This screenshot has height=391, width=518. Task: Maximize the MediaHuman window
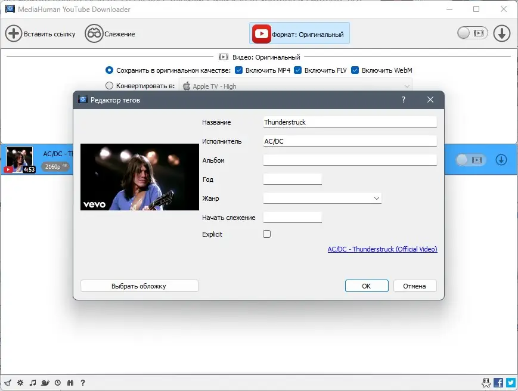click(476, 9)
